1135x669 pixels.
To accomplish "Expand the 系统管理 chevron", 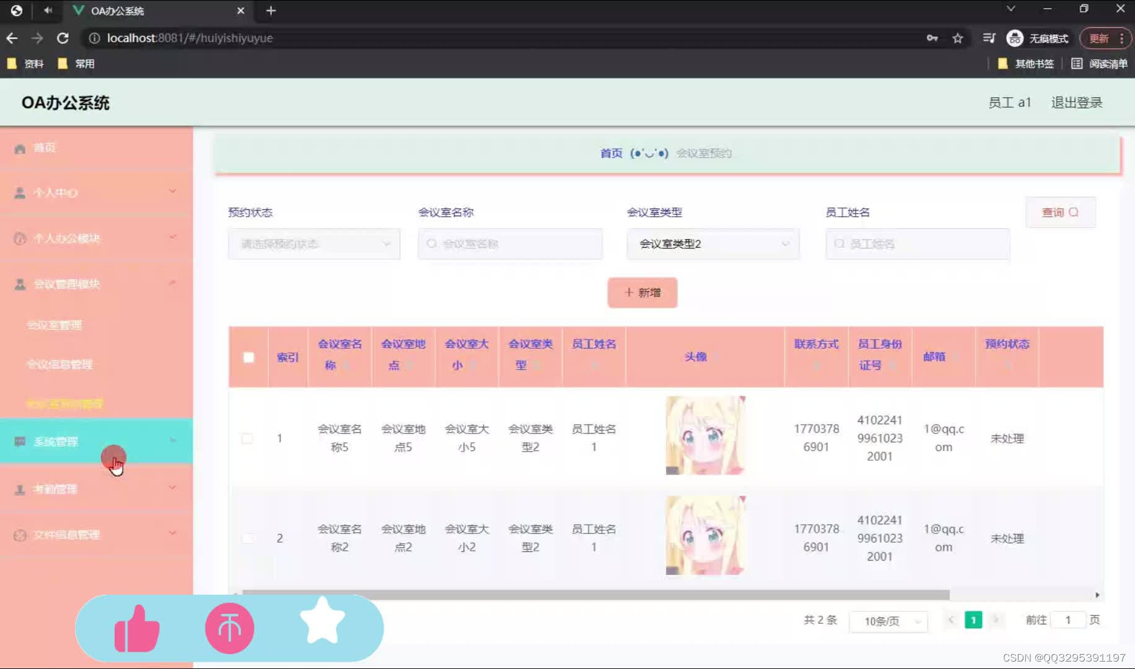I will [173, 440].
